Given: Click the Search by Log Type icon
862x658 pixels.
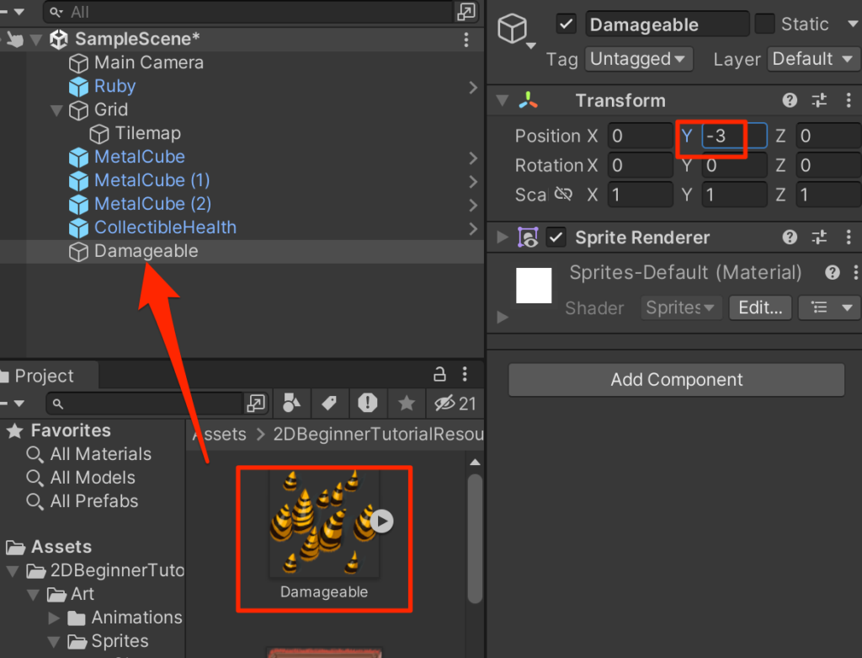Looking at the screenshot, I should [x=367, y=404].
